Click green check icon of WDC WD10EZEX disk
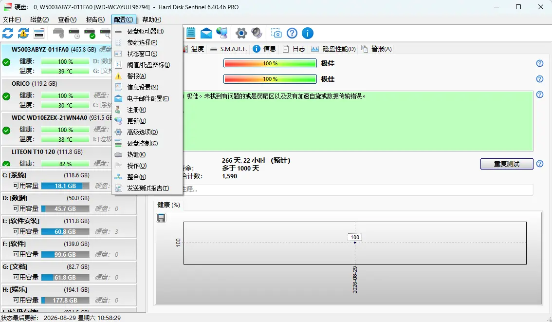Screen dimensions: 552x322 (6, 131)
